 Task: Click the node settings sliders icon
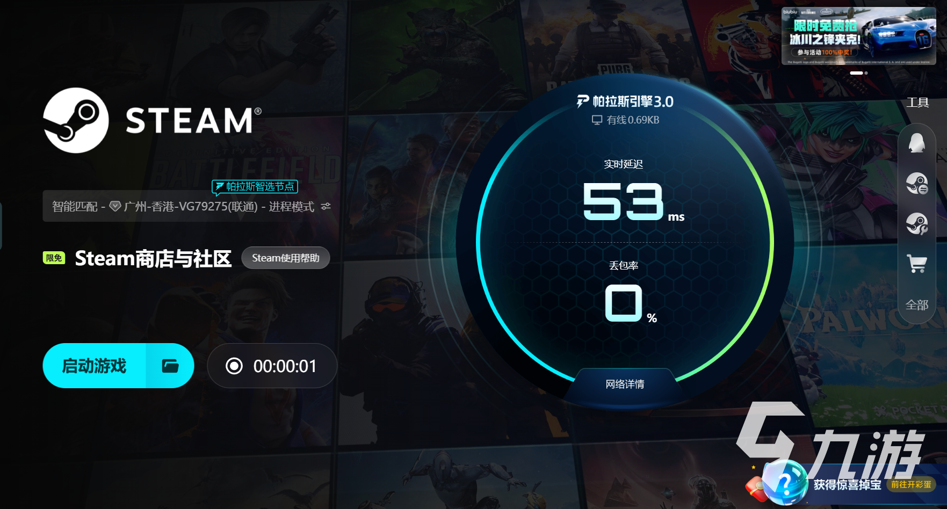click(x=326, y=206)
